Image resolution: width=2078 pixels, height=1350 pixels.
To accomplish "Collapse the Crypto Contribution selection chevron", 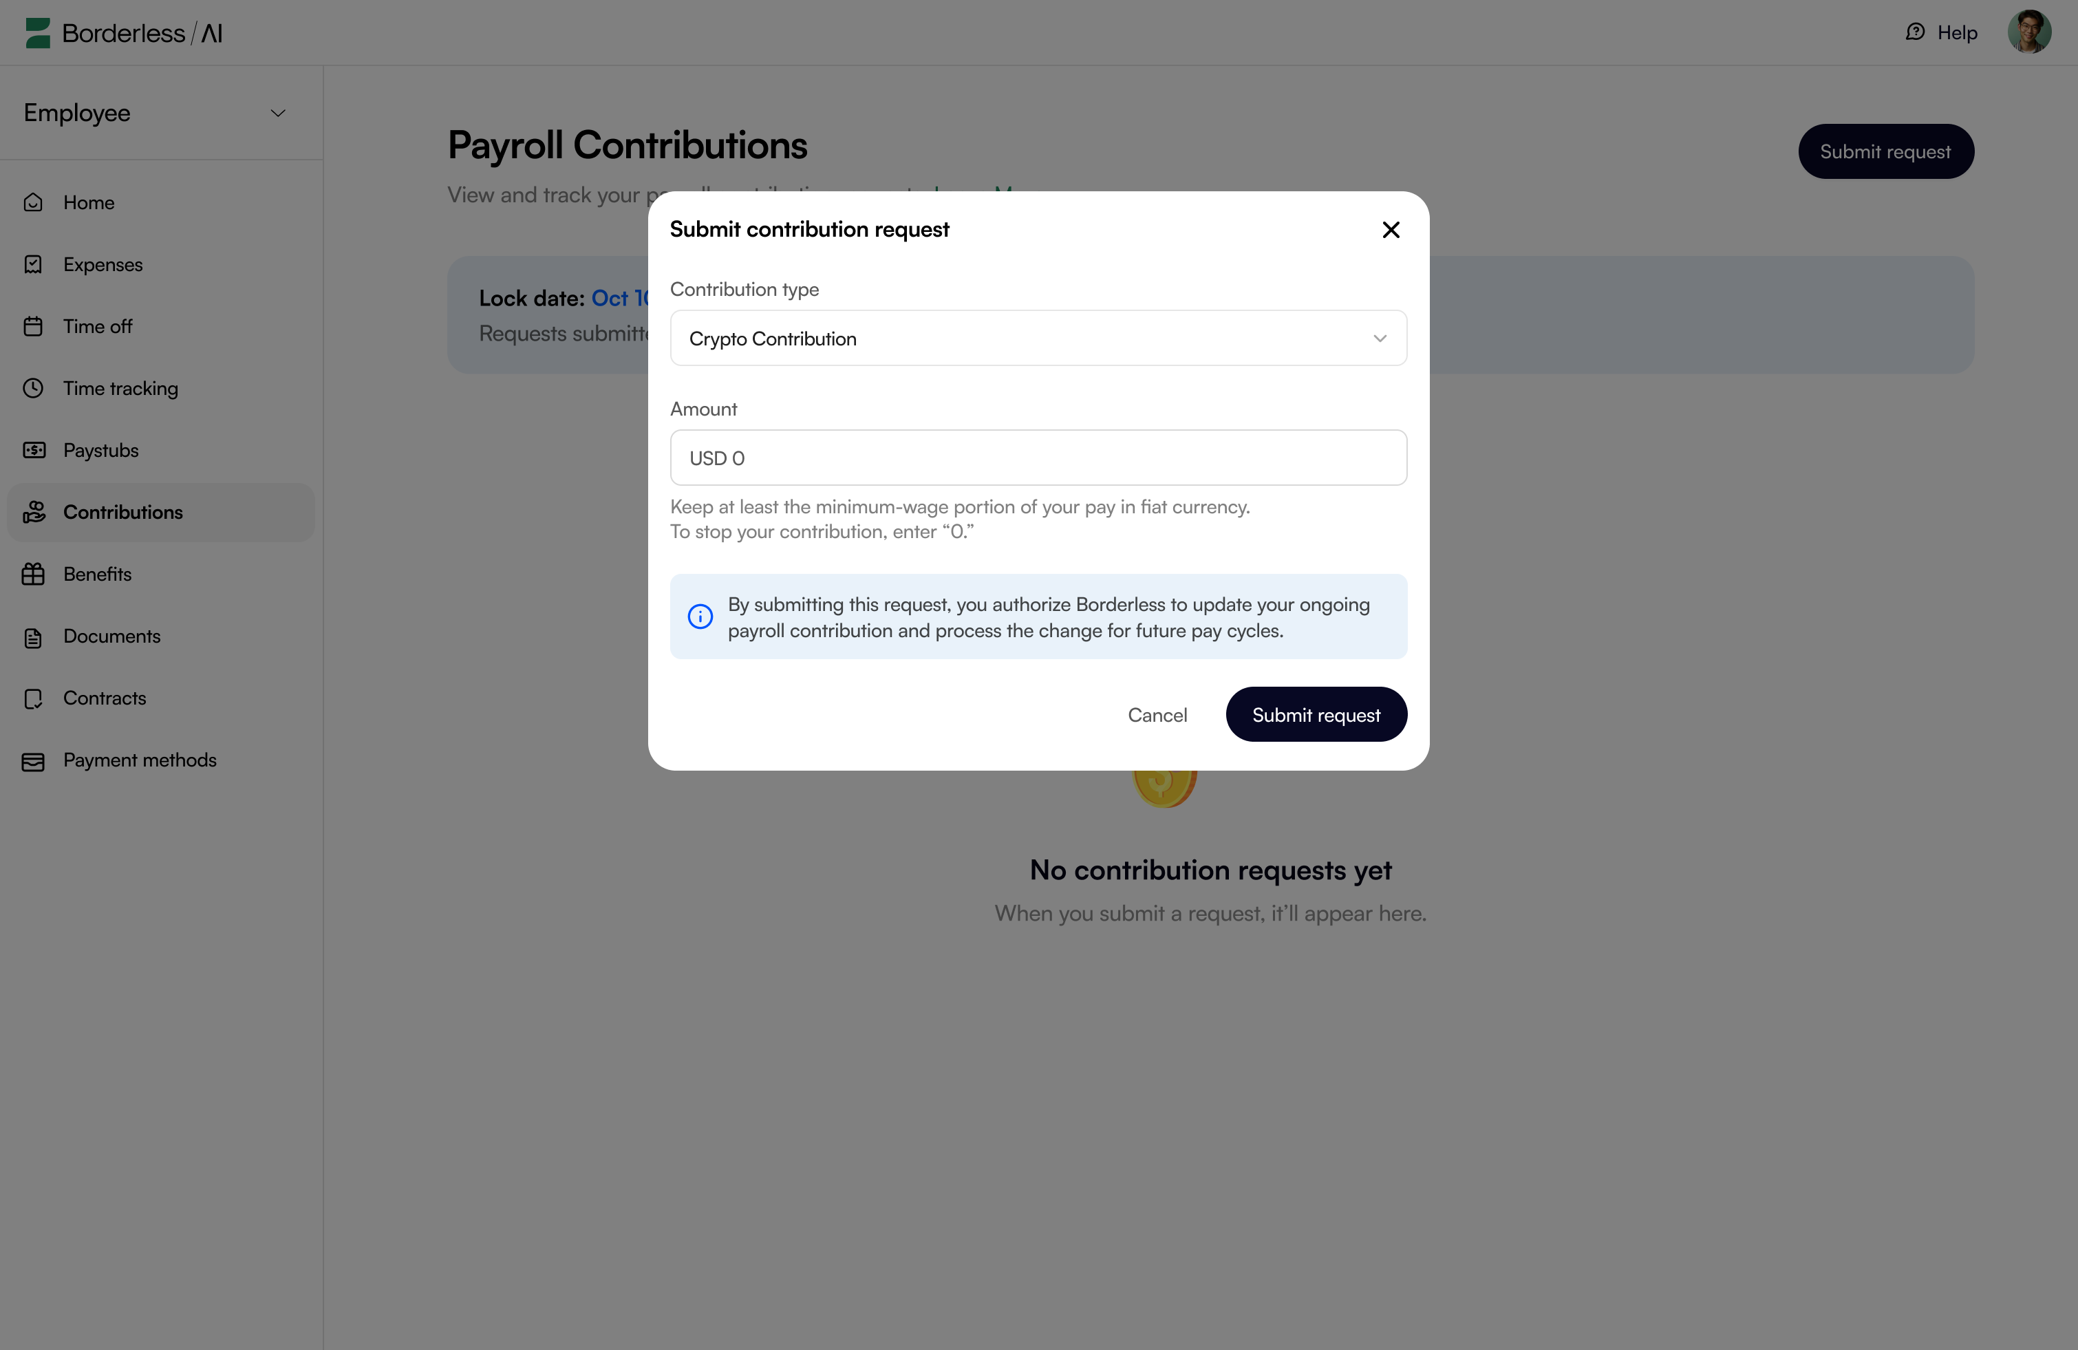I will pos(1380,338).
